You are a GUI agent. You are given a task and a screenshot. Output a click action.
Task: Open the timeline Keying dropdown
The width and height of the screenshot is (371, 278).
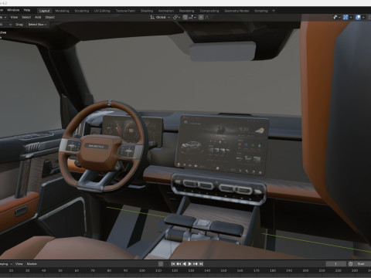point(5,264)
